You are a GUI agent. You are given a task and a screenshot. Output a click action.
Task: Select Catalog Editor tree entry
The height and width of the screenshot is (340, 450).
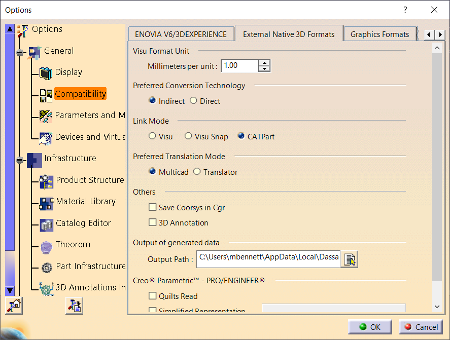click(84, 223)
